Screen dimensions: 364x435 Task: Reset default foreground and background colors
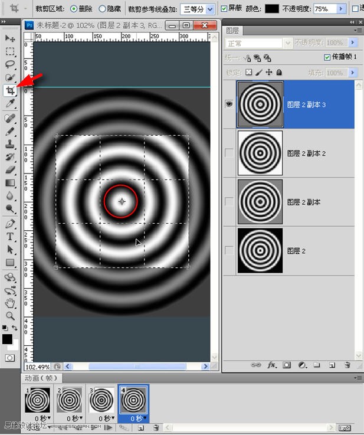click(x=5, y=328)
